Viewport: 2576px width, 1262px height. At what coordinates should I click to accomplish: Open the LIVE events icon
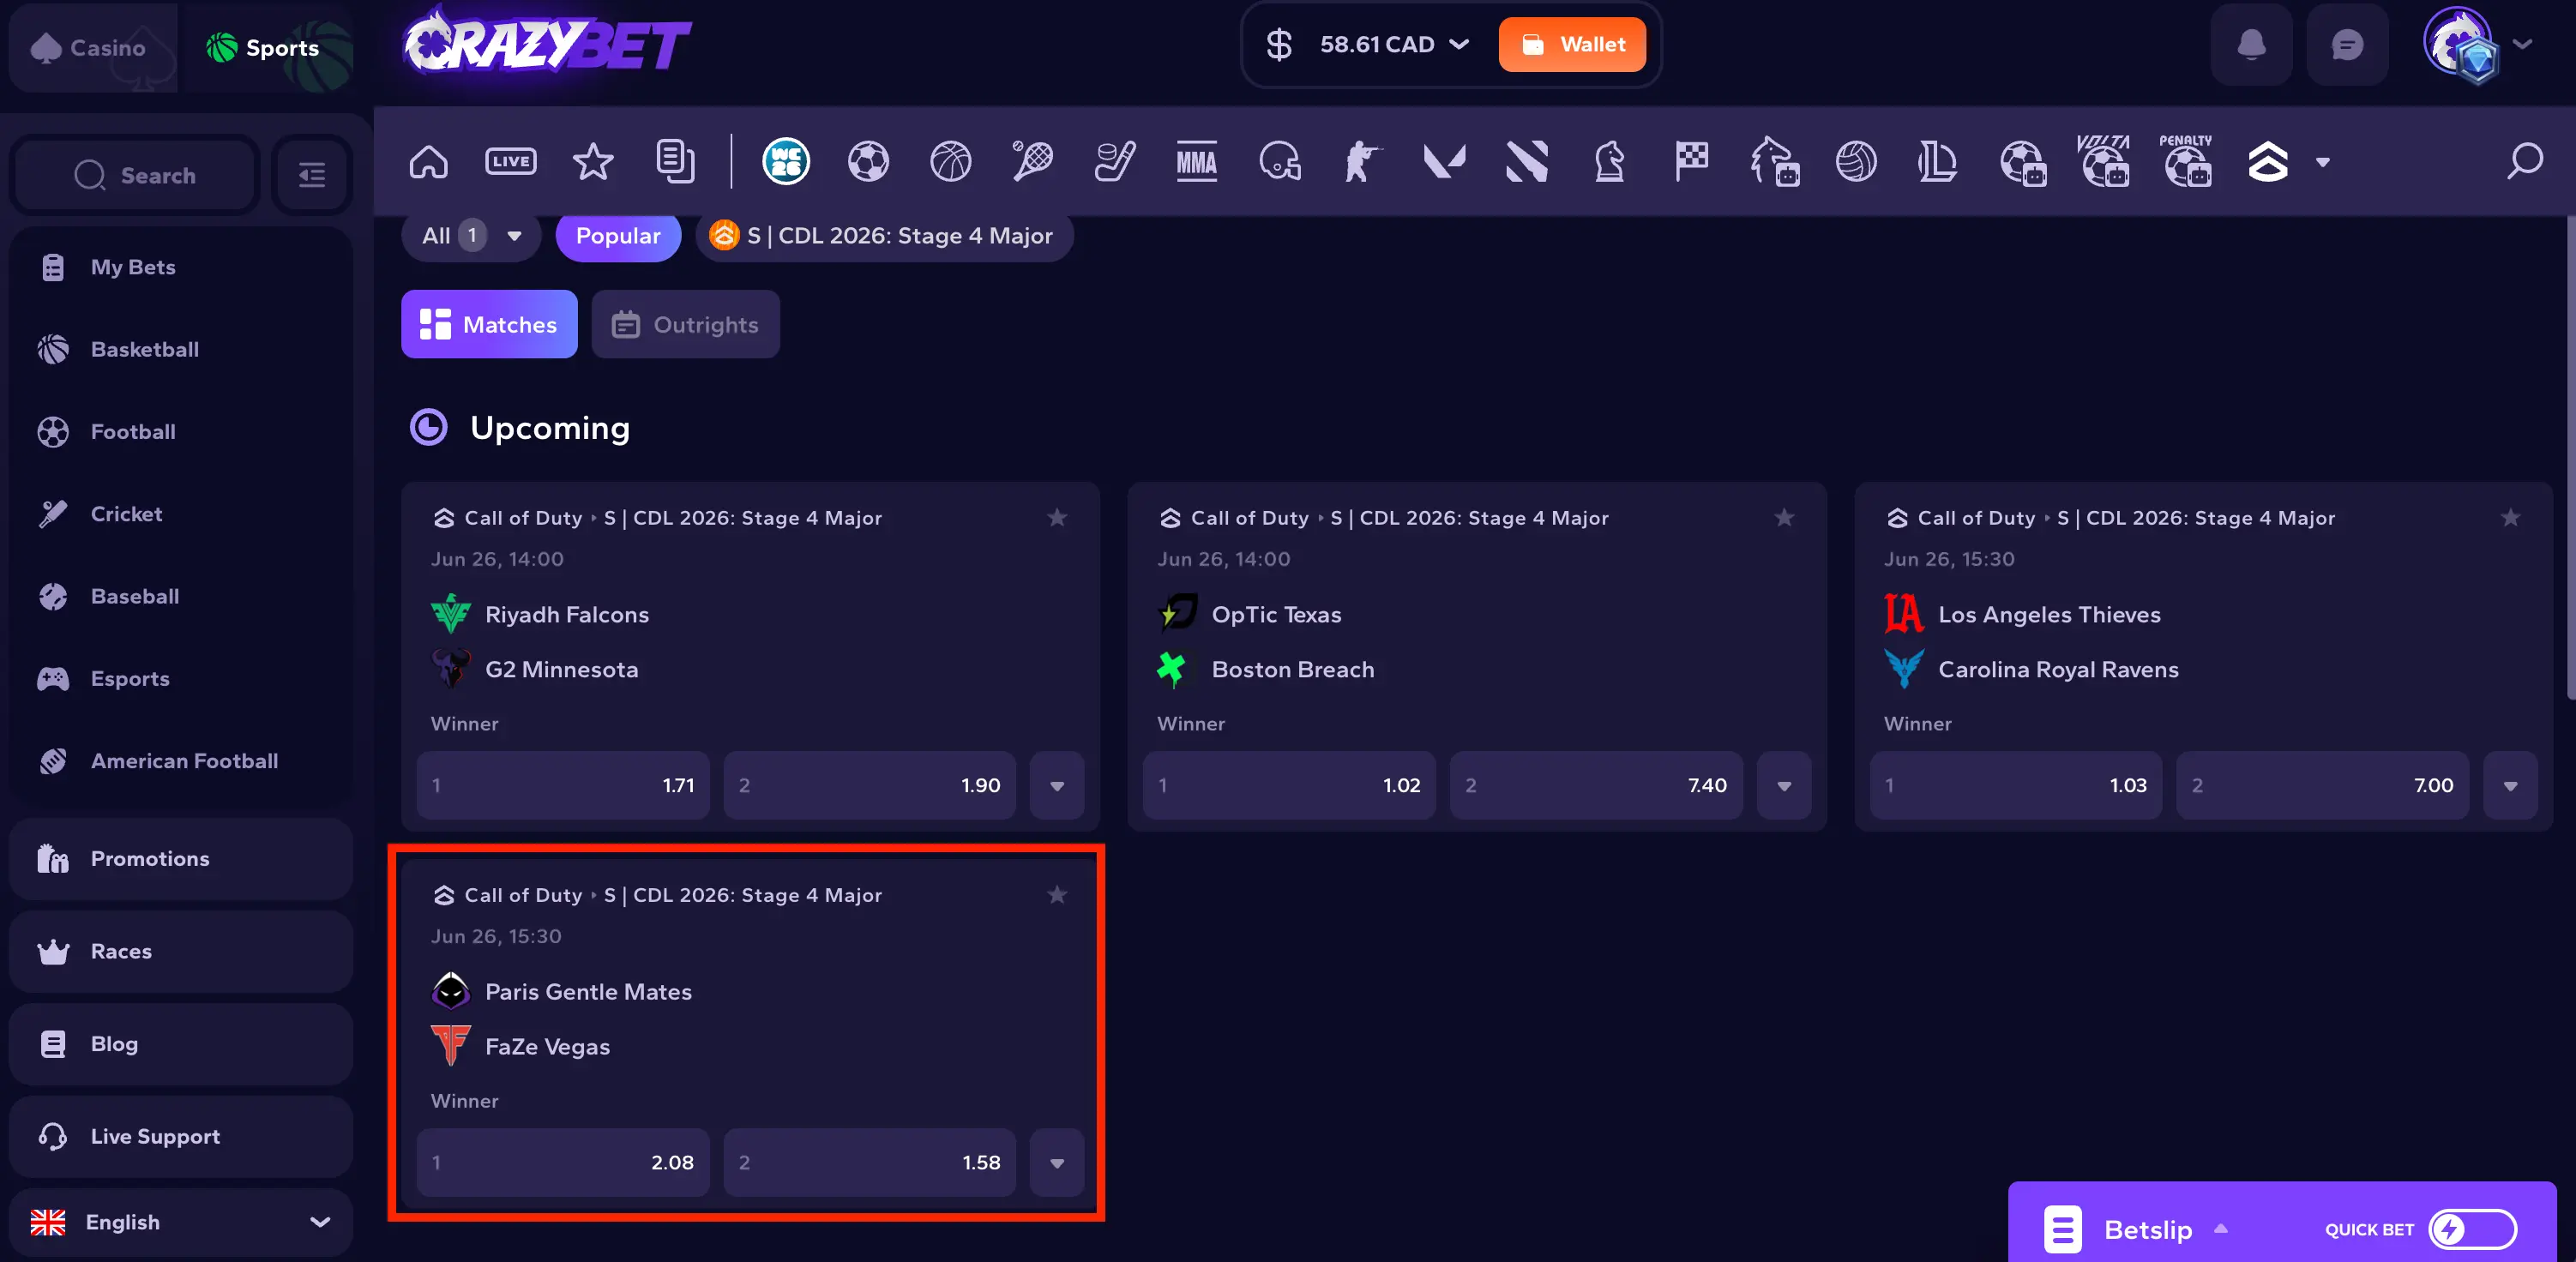[x=510, y=161]
